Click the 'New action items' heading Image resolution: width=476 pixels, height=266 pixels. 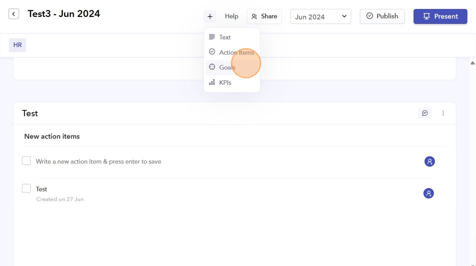coord(52,136)
